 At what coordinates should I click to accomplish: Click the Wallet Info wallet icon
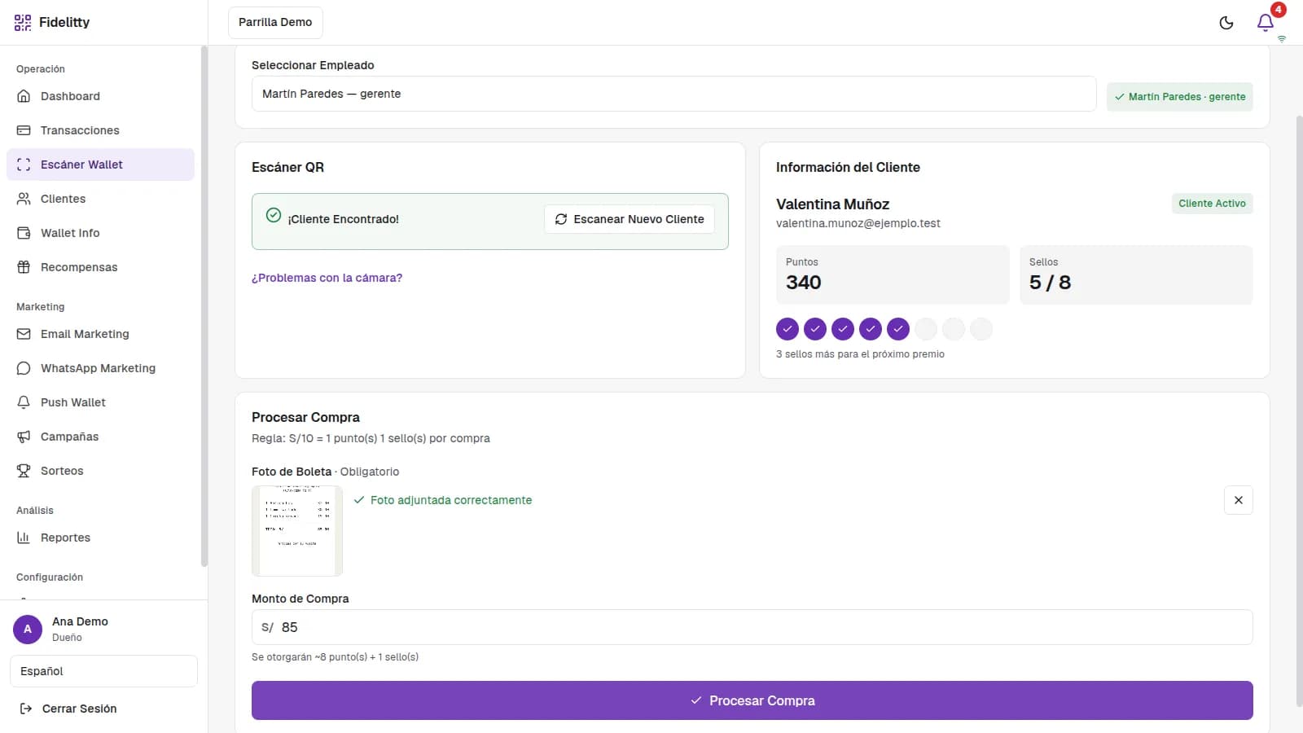click(24, 233)
